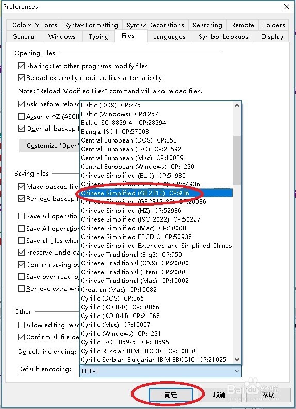296x409 pixels.
Task: Open the Default encoding UTF-8 dropdown
Action: [x=160, y=371]
